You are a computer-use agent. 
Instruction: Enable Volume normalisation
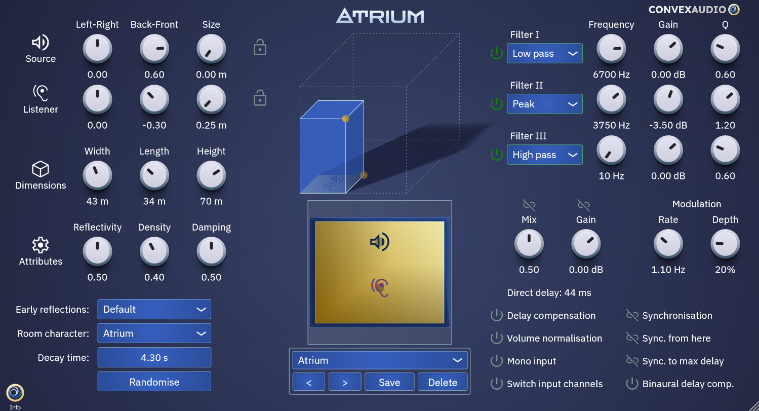click(497, 338)
